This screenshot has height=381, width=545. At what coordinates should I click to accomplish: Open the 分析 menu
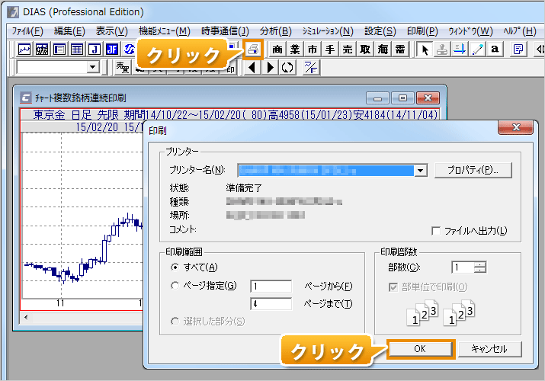point(275,31)
